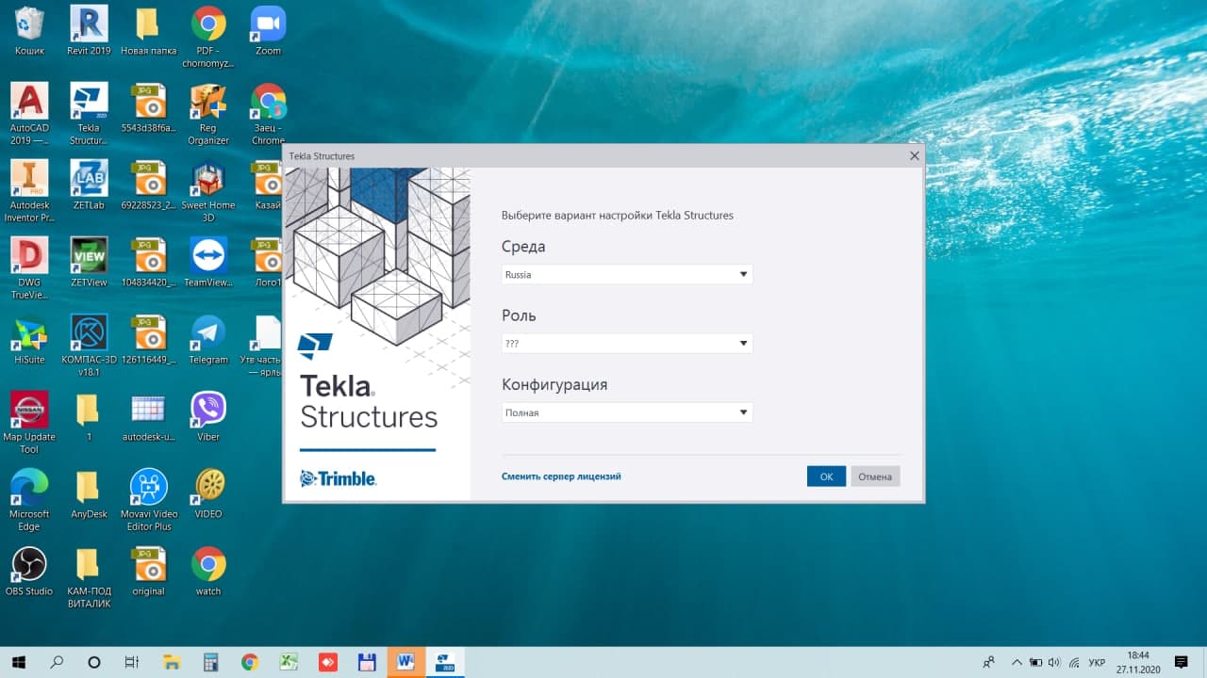
Task: Select the Tekla Structures desktop shortcut
Action: 89,115
